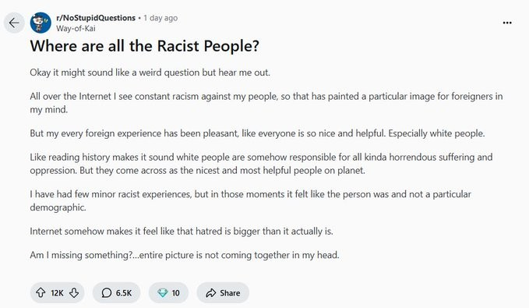Viewport: 529px width, 308px height.
Task: Go back using the left arrow button
Action: [14, 23]
